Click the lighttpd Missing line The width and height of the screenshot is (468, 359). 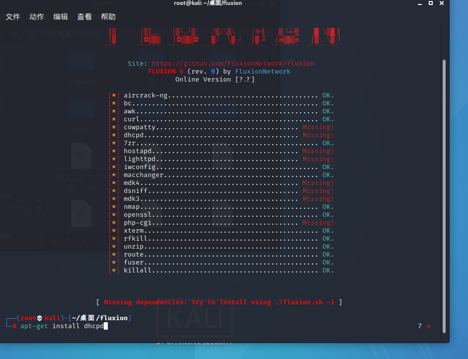(x=221, y=159)
